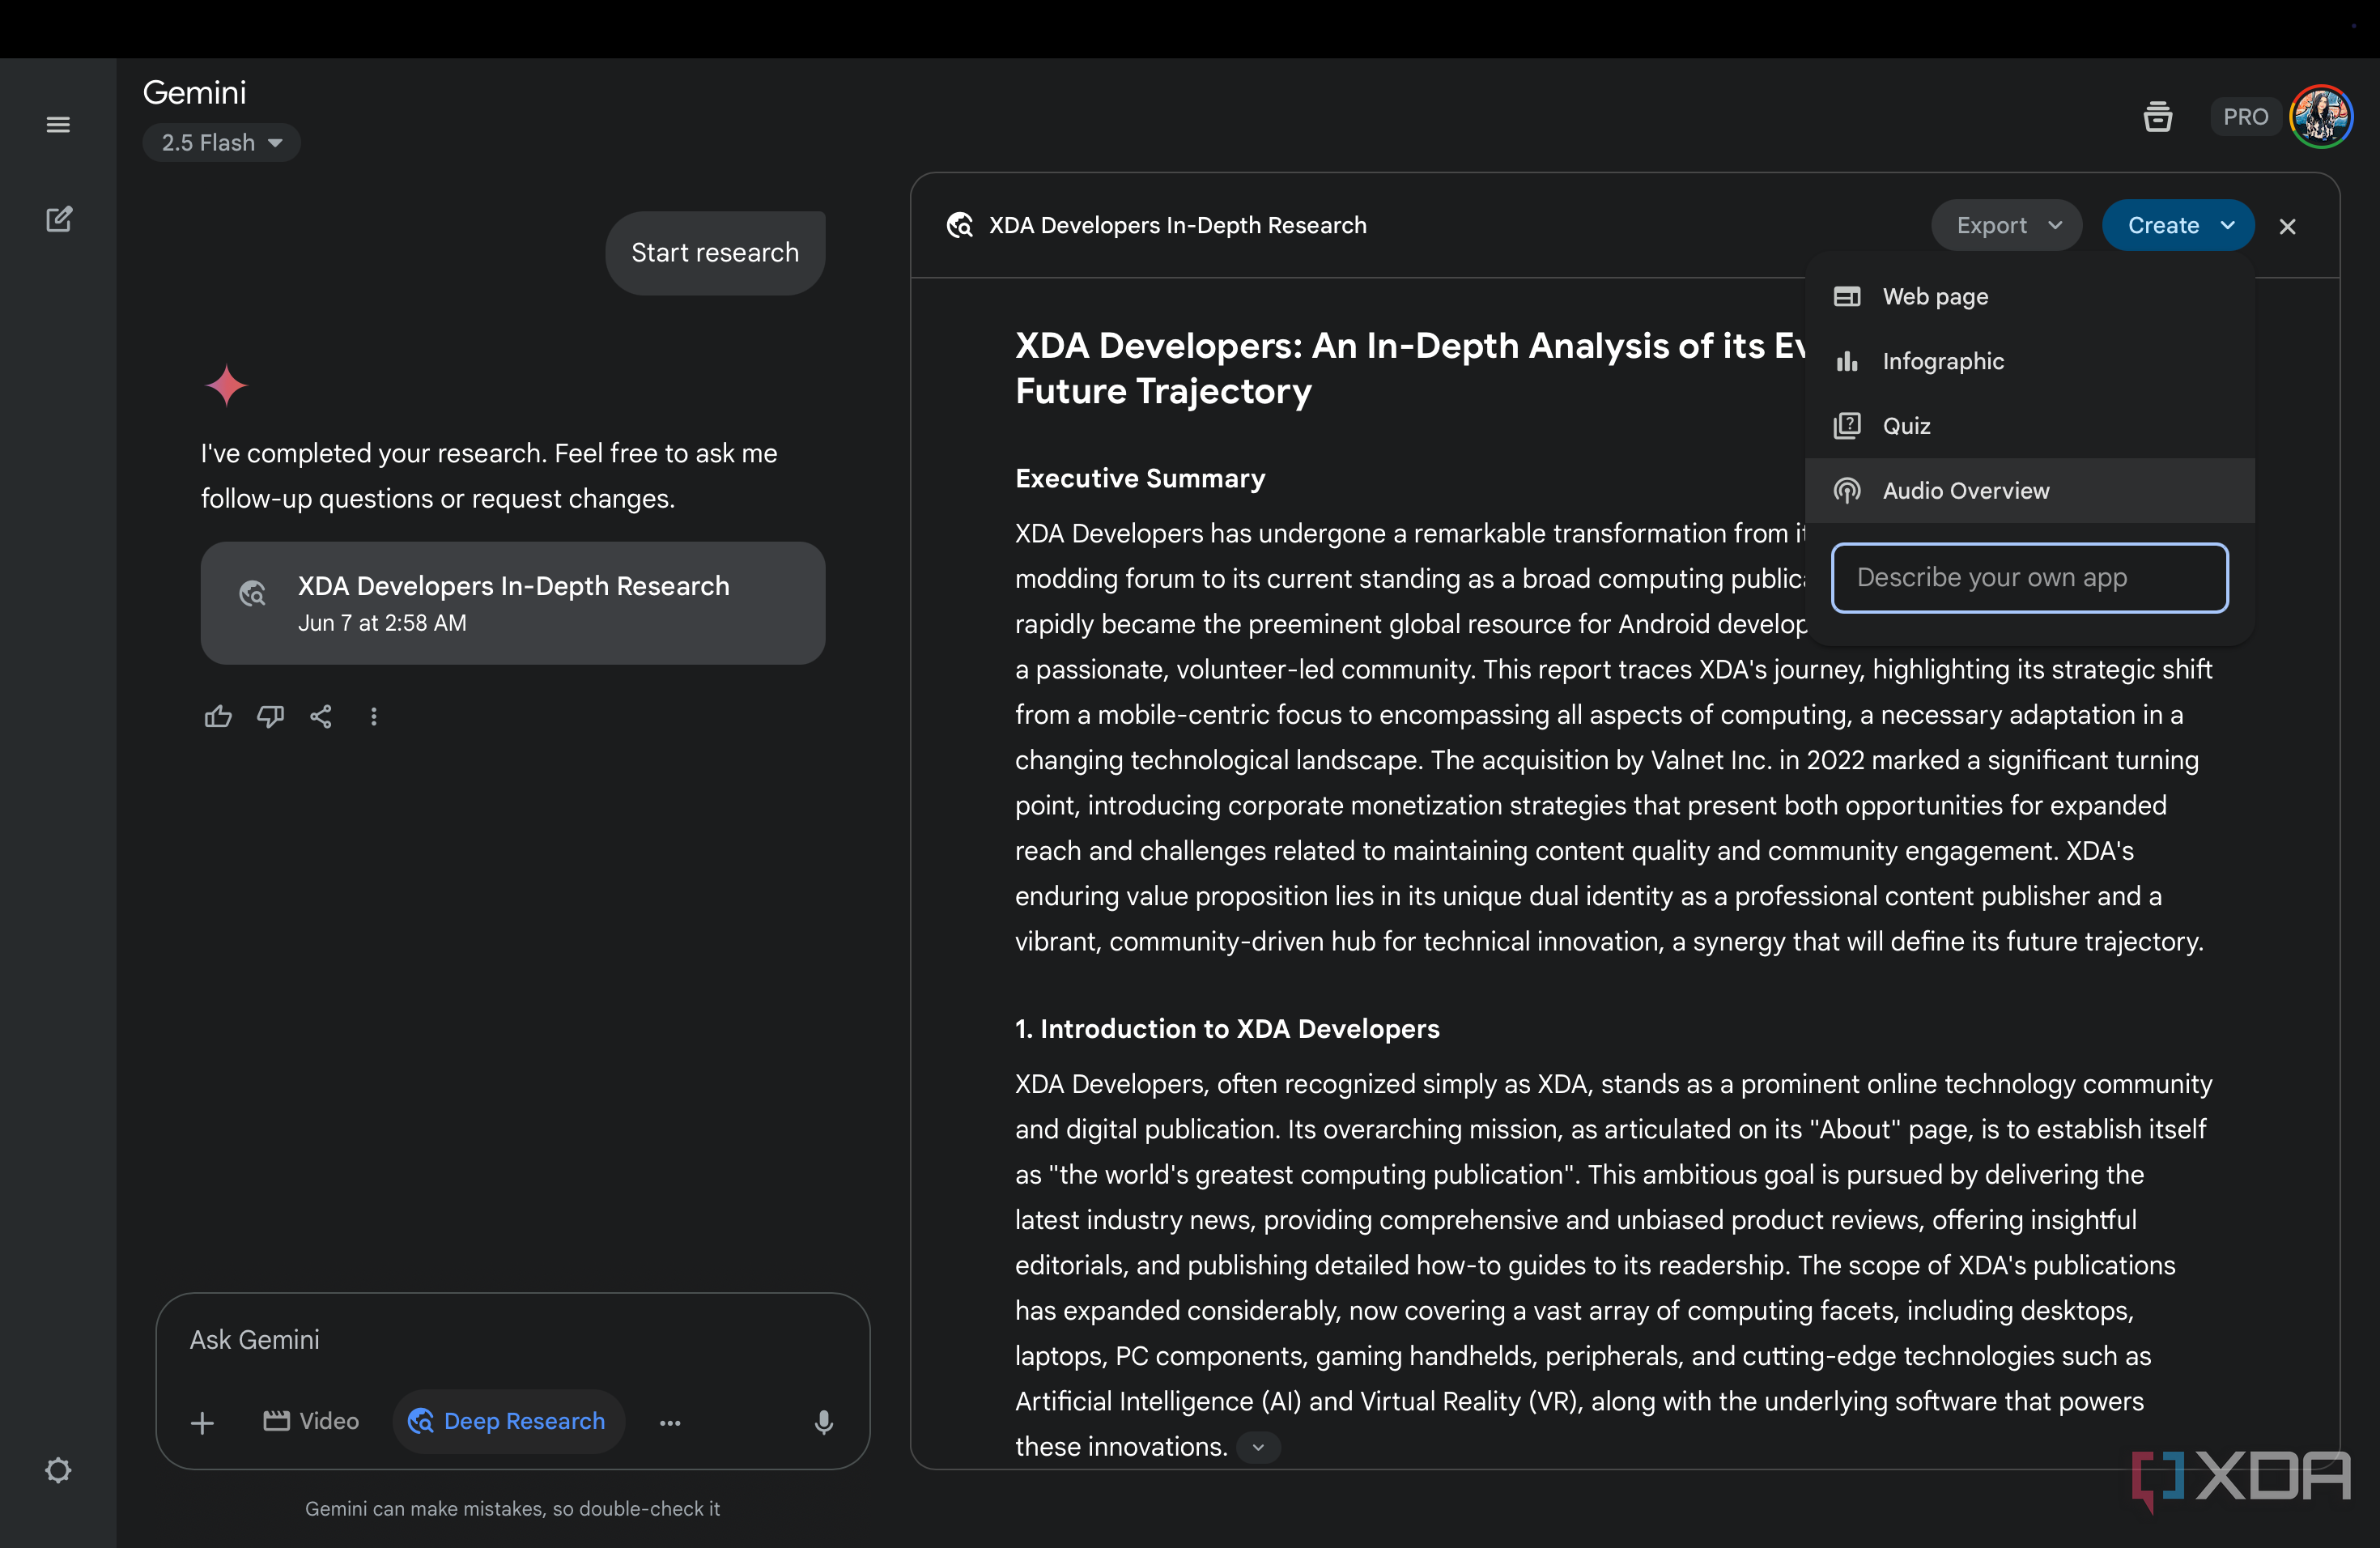This screenshot has height=1548, width=2380.
Task: Share the response via share icon
Action: tap(321, 716)
